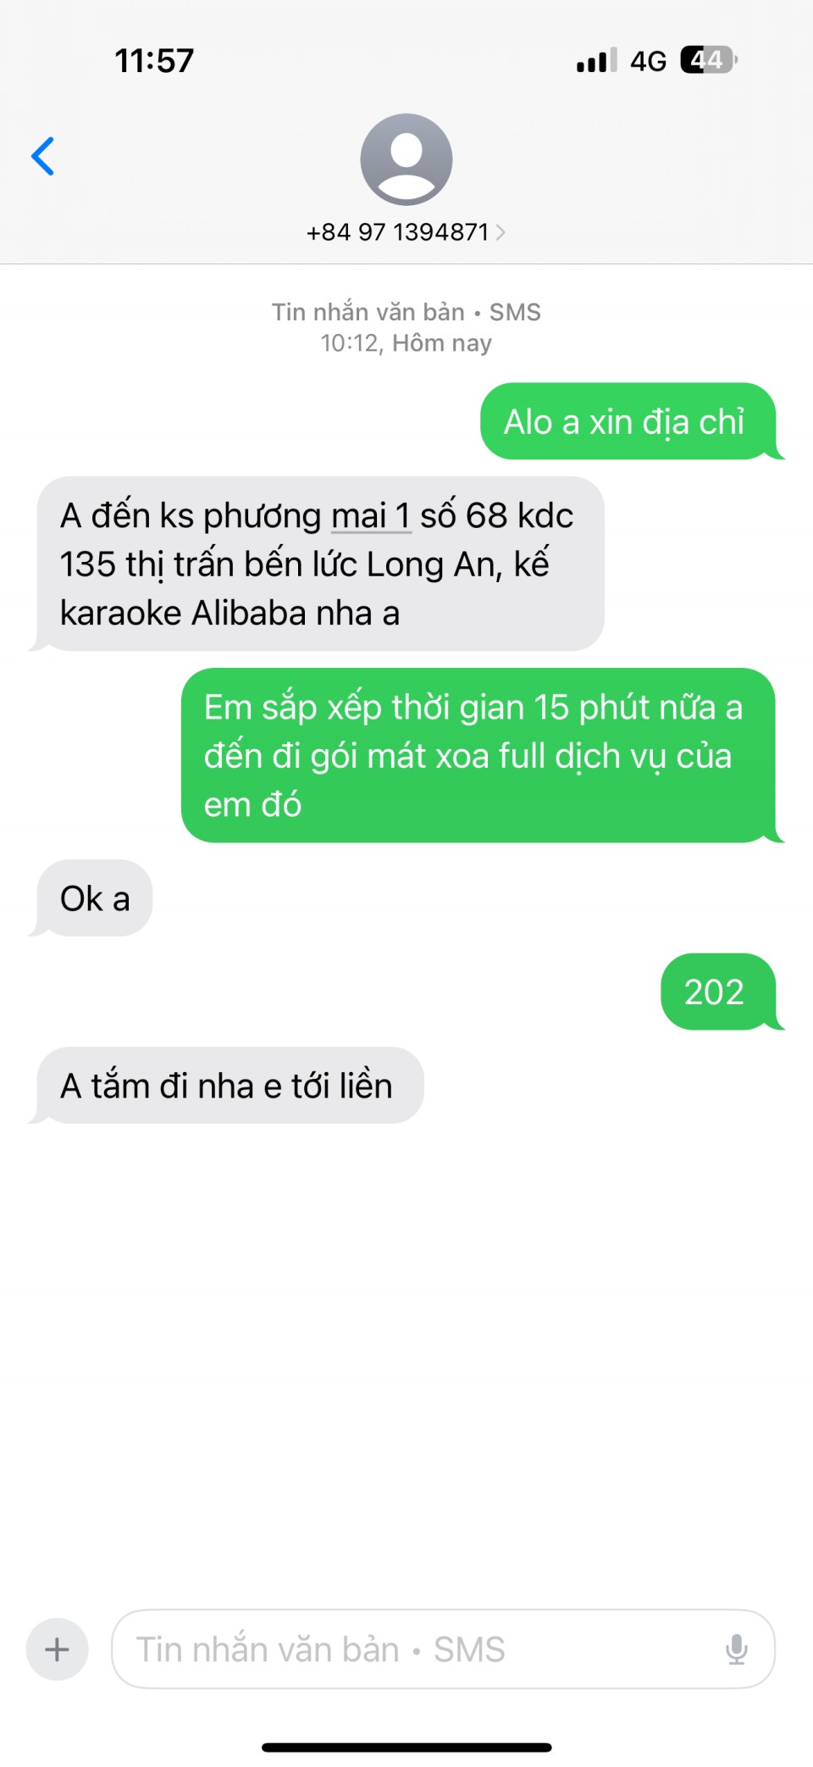
Task: Tap the phone number +84 97 1394871
Action: (x=398, y=232)
